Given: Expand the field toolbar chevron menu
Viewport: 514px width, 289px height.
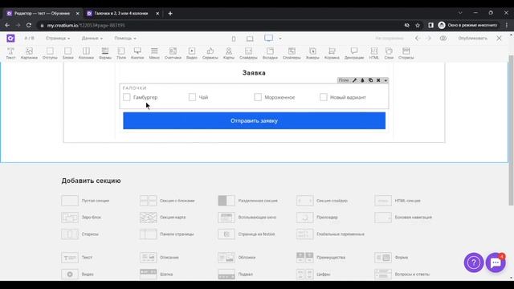Looking at the screenshot, I should 385,80.
